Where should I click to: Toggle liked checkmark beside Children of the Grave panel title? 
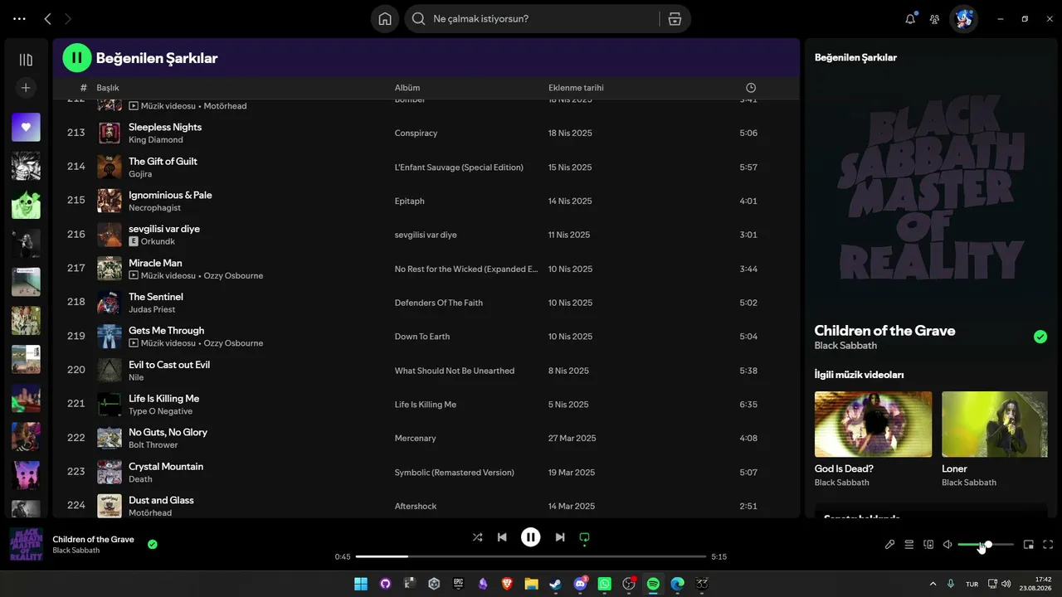(1040, 337)
